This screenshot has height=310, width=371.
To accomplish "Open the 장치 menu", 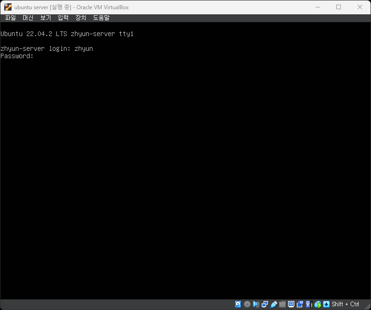I will (x=80, y=18).
